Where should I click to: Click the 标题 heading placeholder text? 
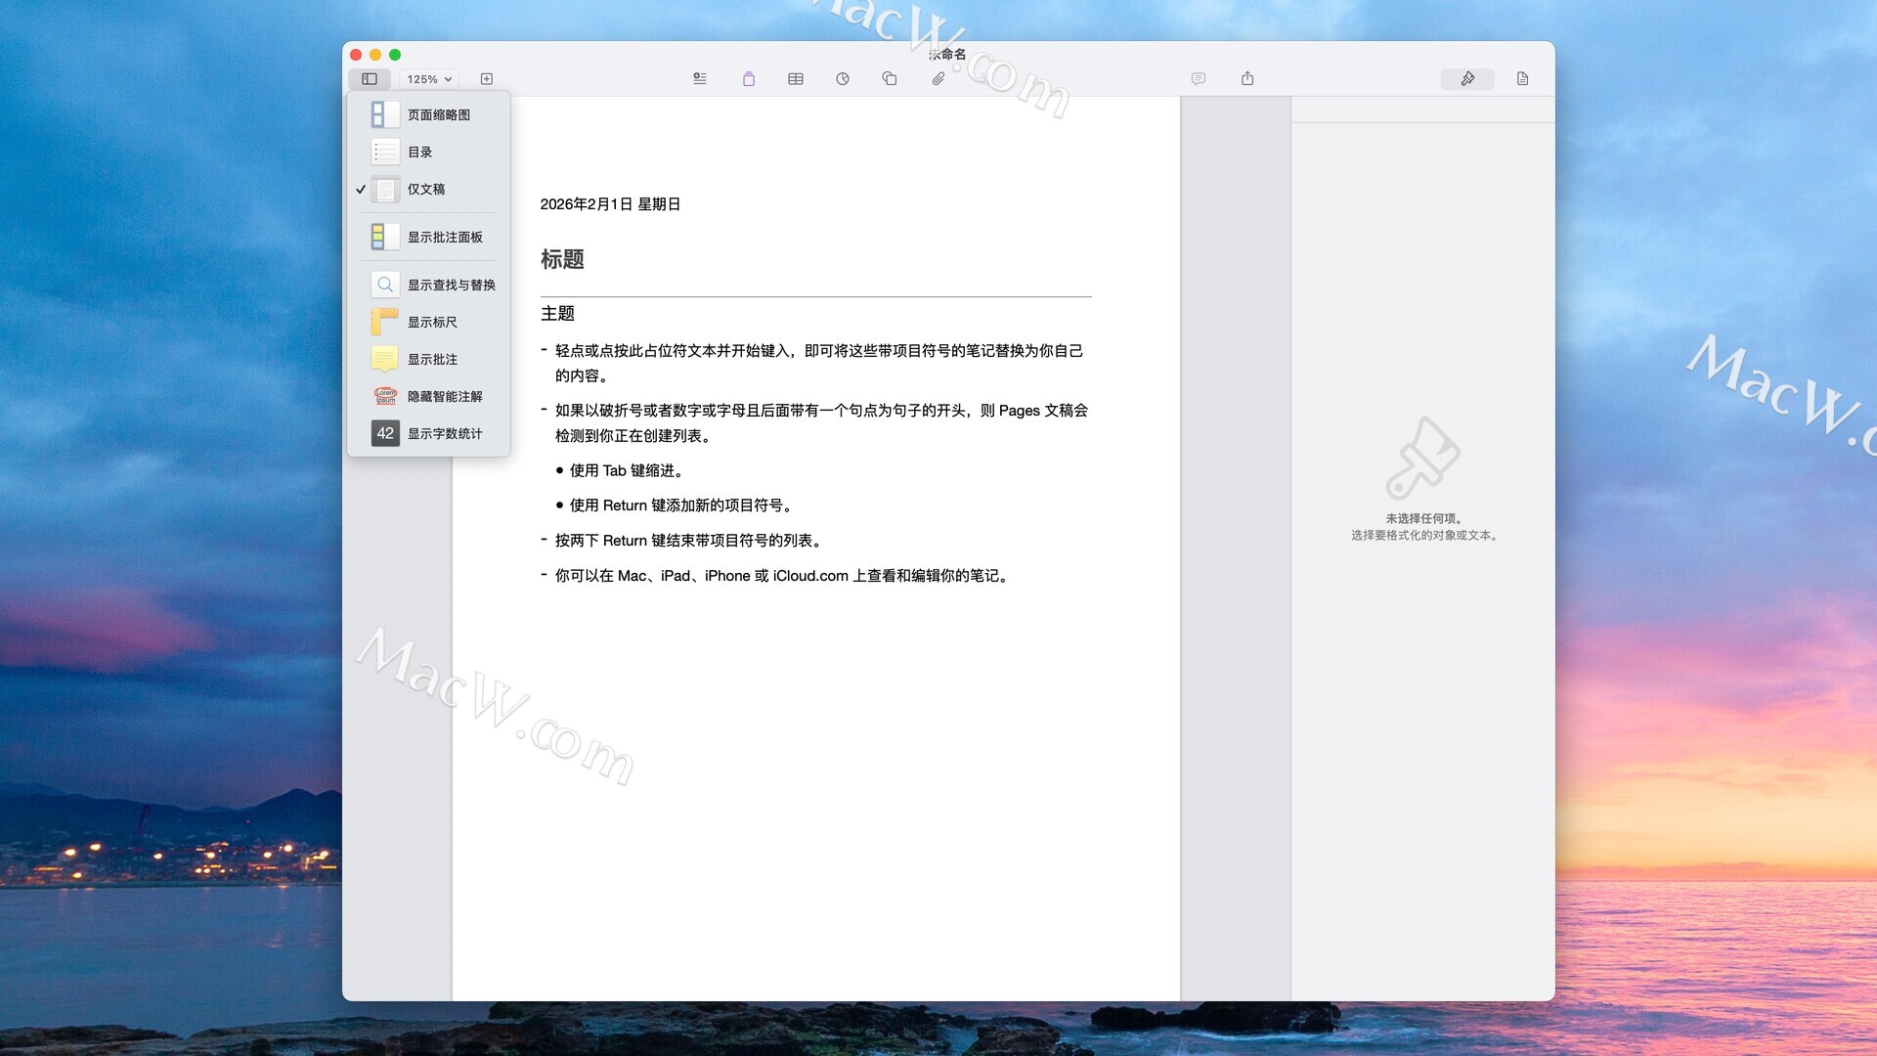pyautogui.click(x=562, y=260)
